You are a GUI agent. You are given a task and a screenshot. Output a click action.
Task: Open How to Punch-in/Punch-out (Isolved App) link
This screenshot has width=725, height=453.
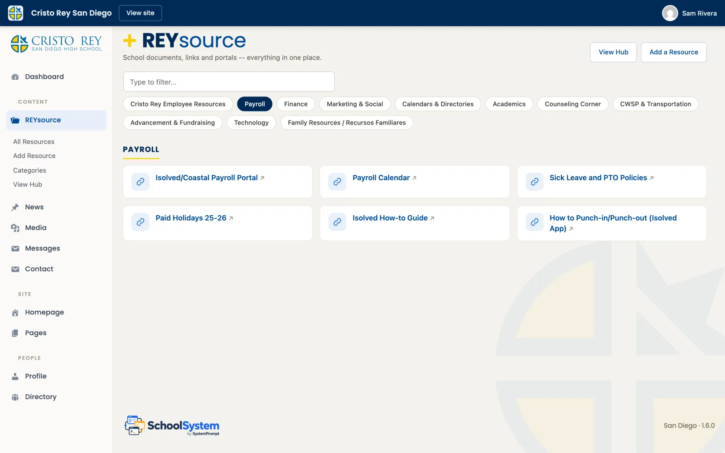point(613,223)
